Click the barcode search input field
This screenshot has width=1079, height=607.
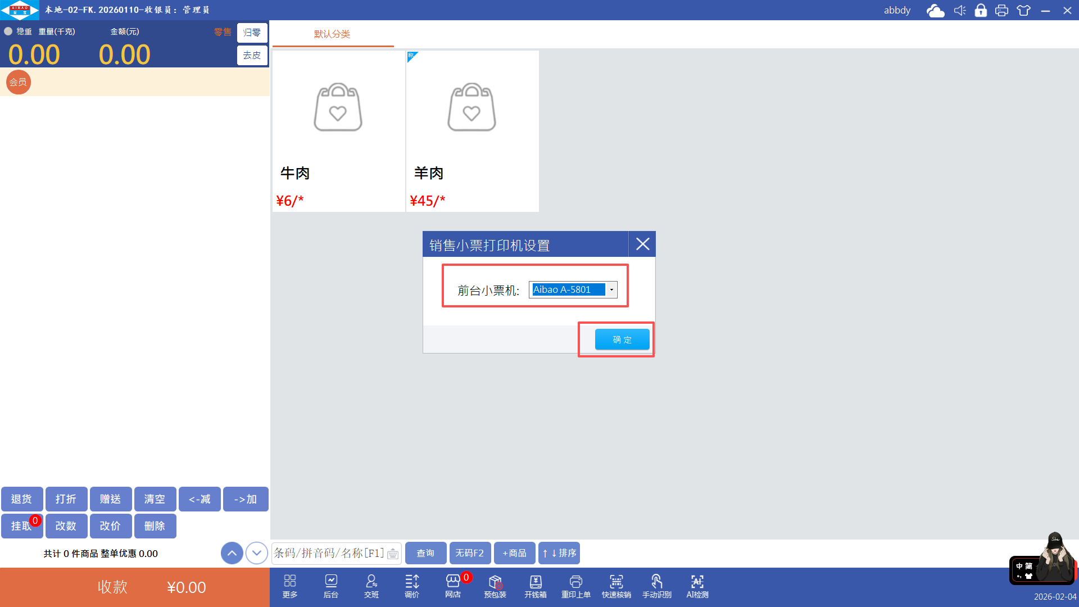[x=329, y=553]
